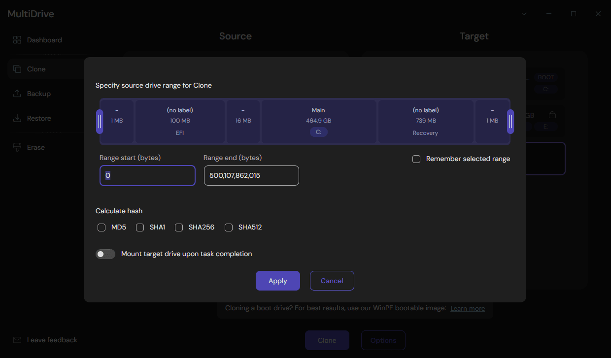Enable the MD5 hash checkbox
Image resolution: width=611 pixels, height=358 pixels.
coord(102,227)
